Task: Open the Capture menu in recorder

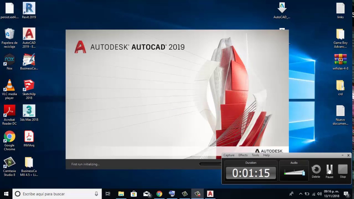Action: (x=229, y=155)
